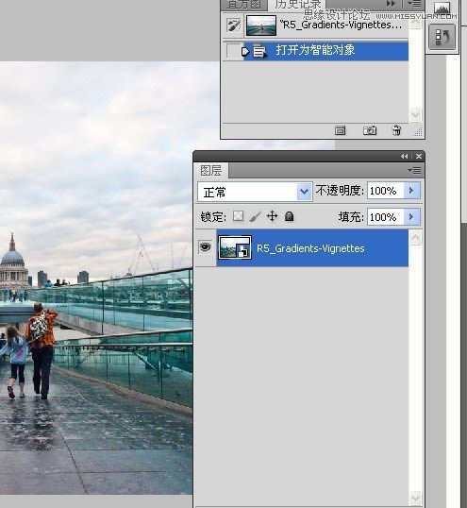Lock image pixels brush icon

[256, 216]
